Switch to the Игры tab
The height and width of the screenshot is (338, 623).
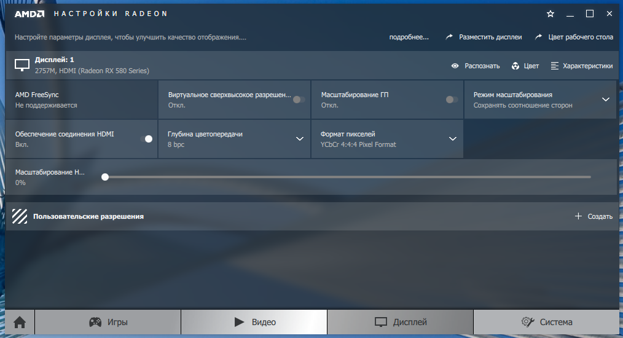(108, 322)
